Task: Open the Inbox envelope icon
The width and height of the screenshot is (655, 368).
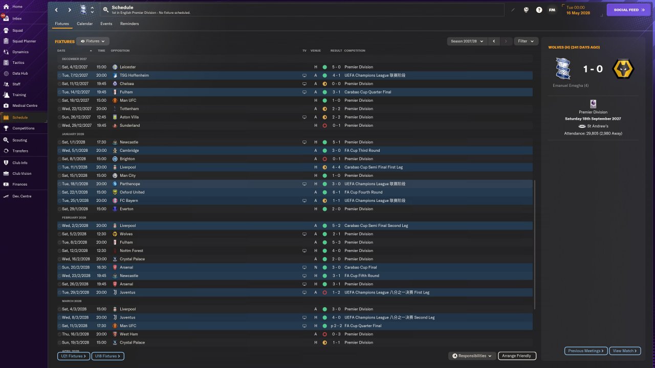Action: (x=6, y=18)
